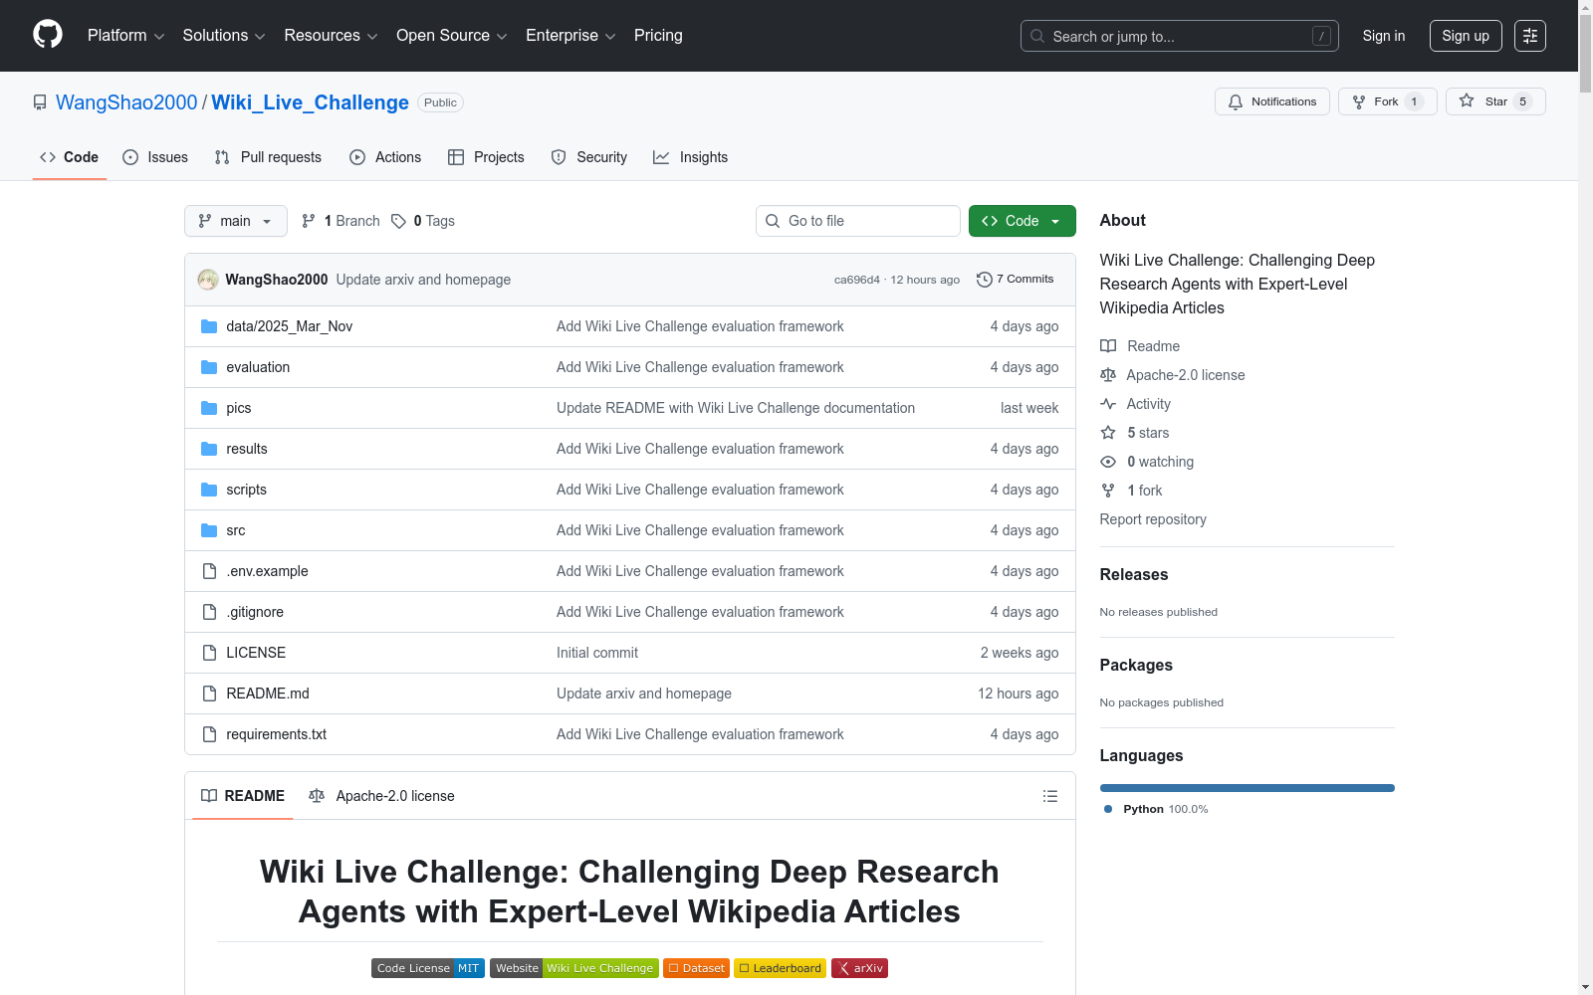Switch to the Issues tab

click(155, 157)
